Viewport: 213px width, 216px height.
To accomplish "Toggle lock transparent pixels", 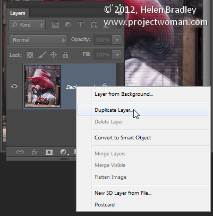I will pos(30,55).
